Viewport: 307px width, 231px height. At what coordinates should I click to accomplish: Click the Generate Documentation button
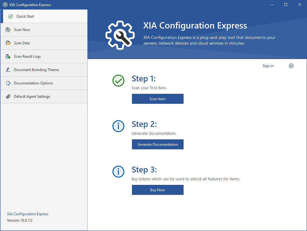(x=157, y=144)
